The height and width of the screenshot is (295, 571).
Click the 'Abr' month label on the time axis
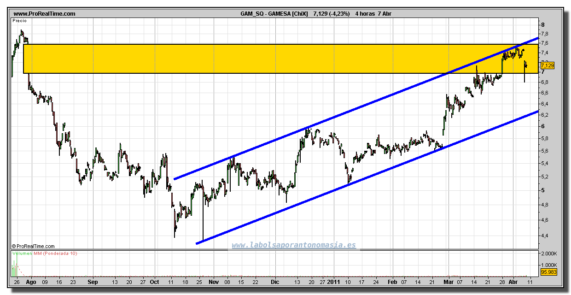click(x=514, y=282)
